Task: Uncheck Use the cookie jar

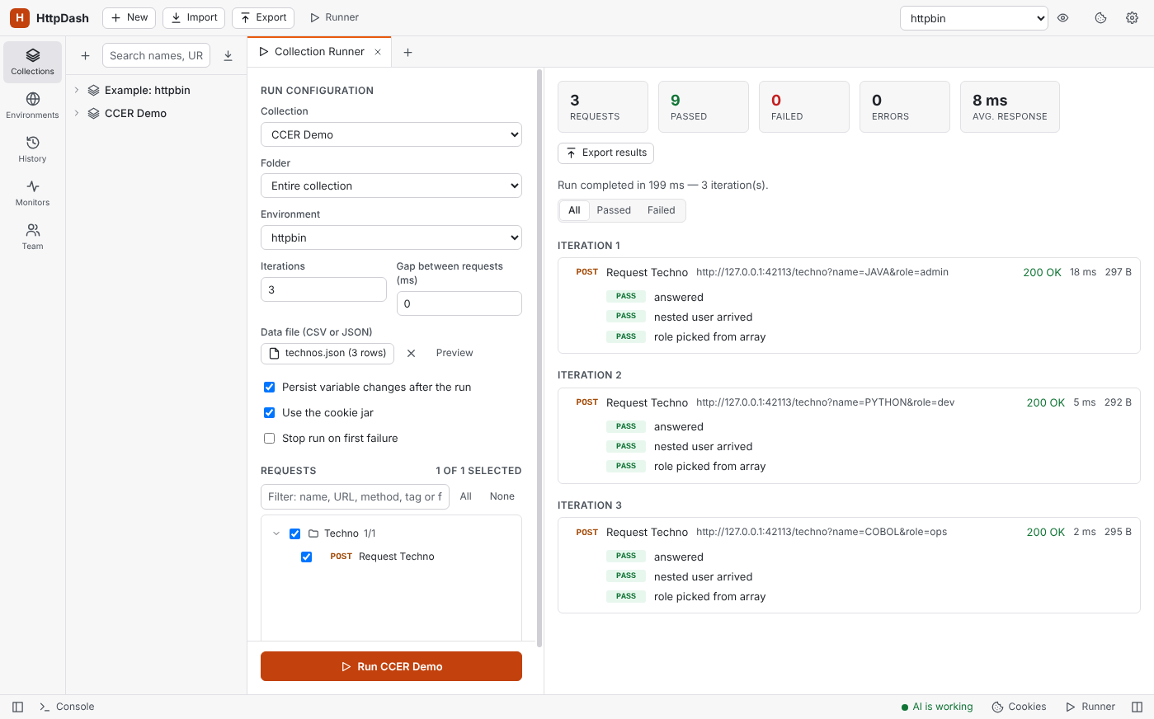Action: (x=269, y=412)
